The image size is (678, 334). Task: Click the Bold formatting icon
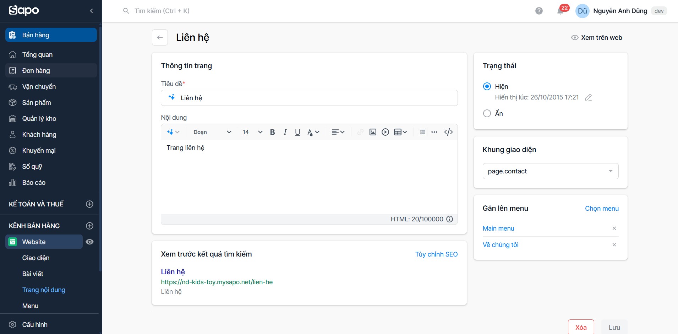[x=272, y=132]
